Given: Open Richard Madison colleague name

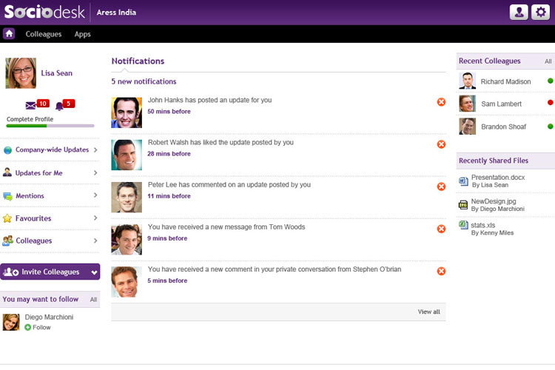Looking at the screenshot, I should (505, 81).
